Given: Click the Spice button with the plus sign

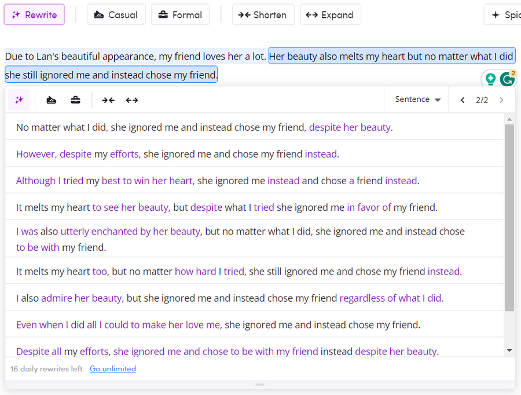Looking at the screenshot, I should coord(502,14).
